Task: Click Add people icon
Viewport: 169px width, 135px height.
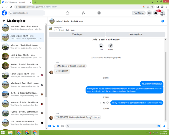Action: coord(101,46)
